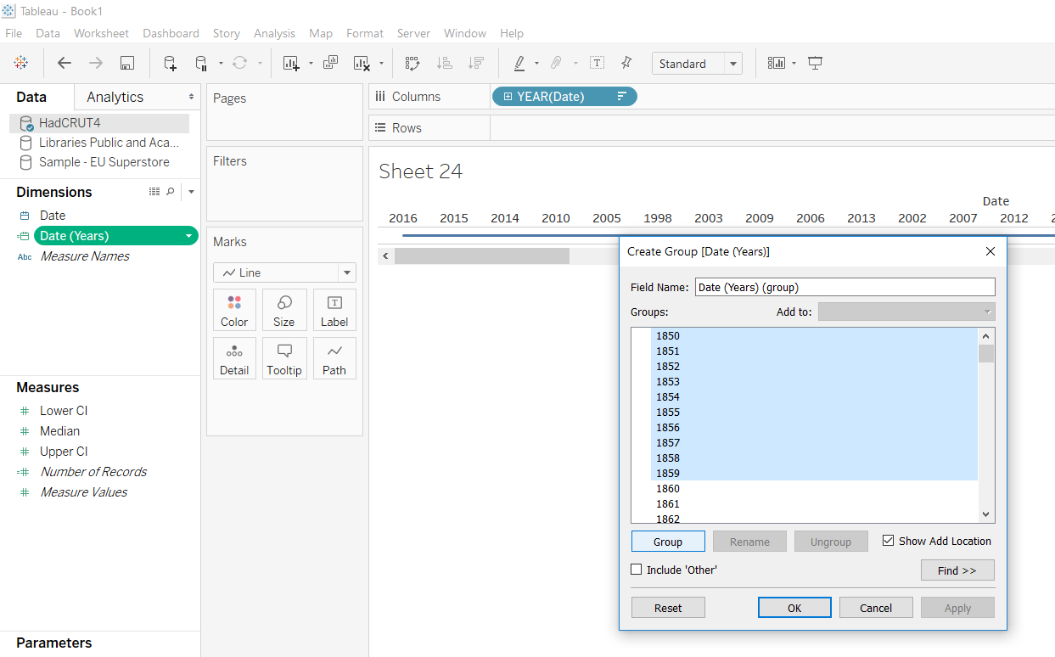The image size is (1055, 657).
Task: Click the Group button
Action: click(x=668, y=542)
